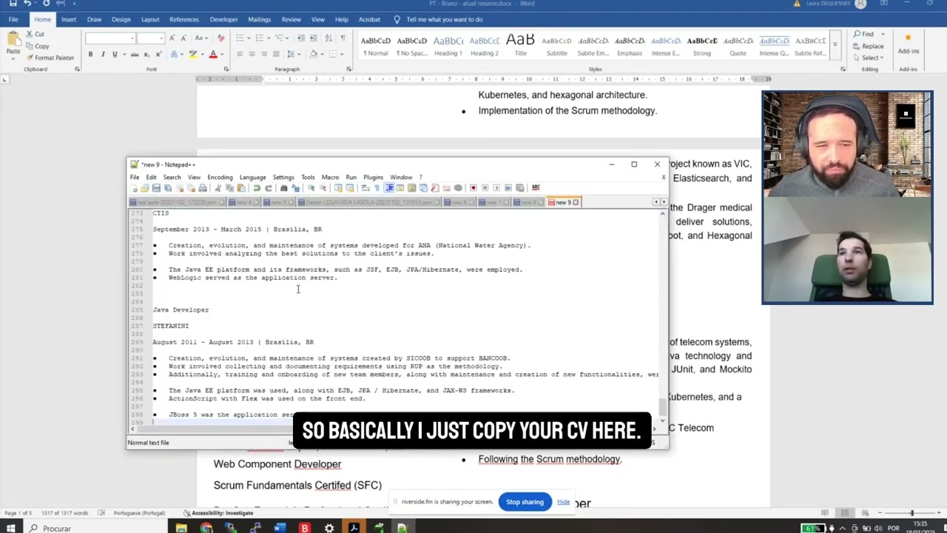947x533 pixels.
Task: Click the spell check ABC icon in Notepad++
Action: pyautogui.click(x=536, y=188)
